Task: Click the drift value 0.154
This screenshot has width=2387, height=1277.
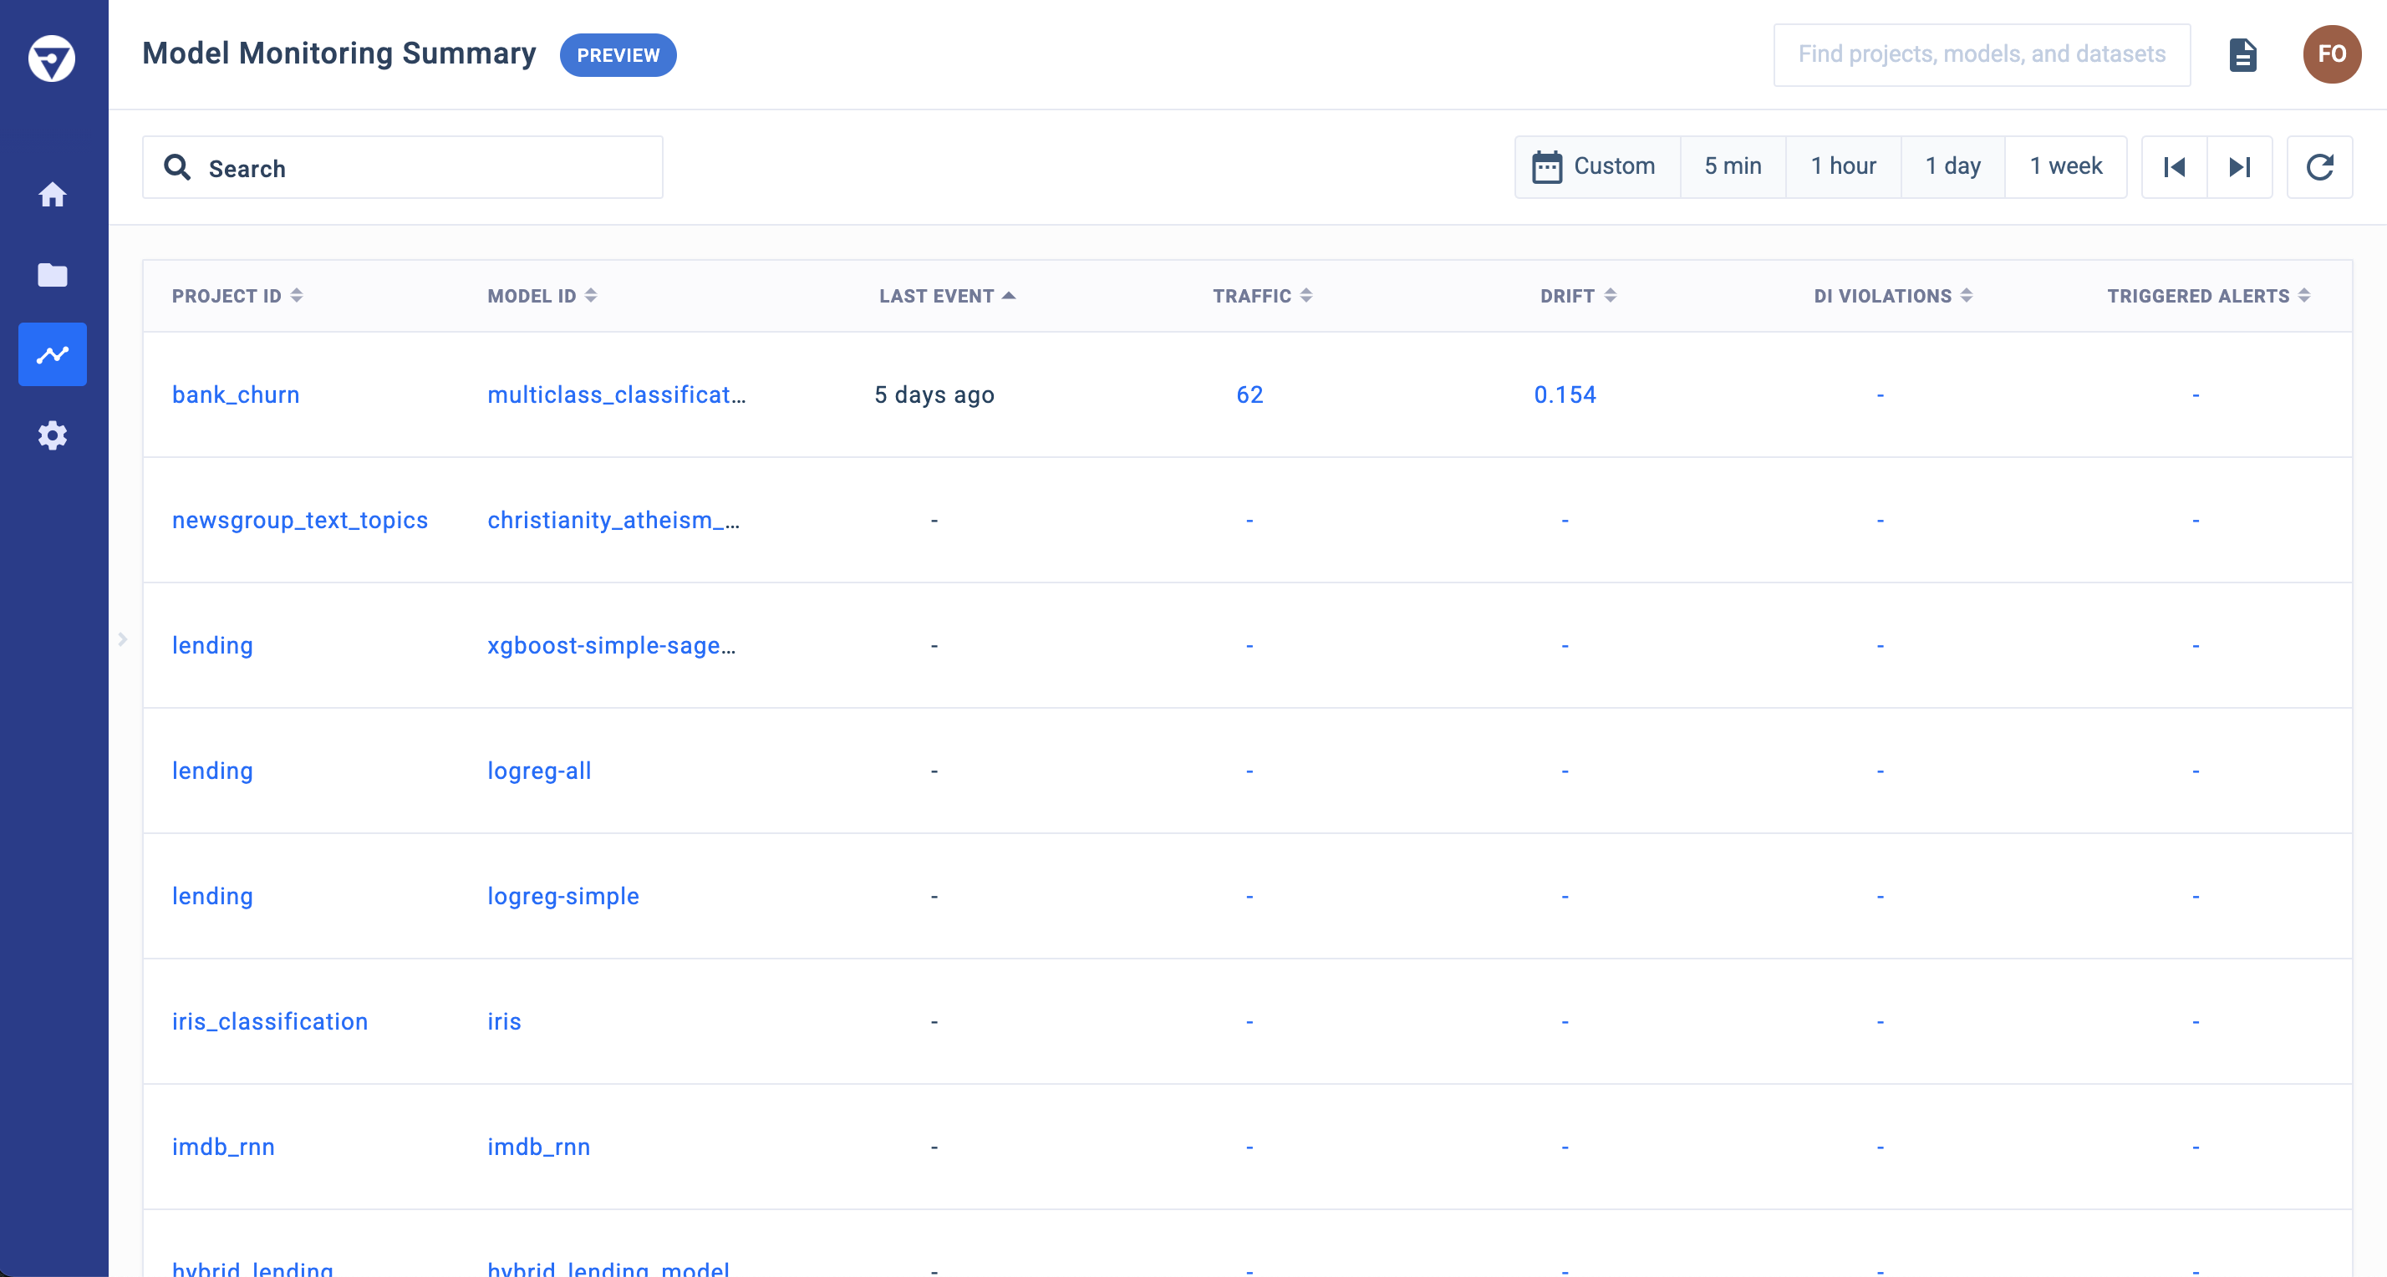Action: click(1565, 394)
